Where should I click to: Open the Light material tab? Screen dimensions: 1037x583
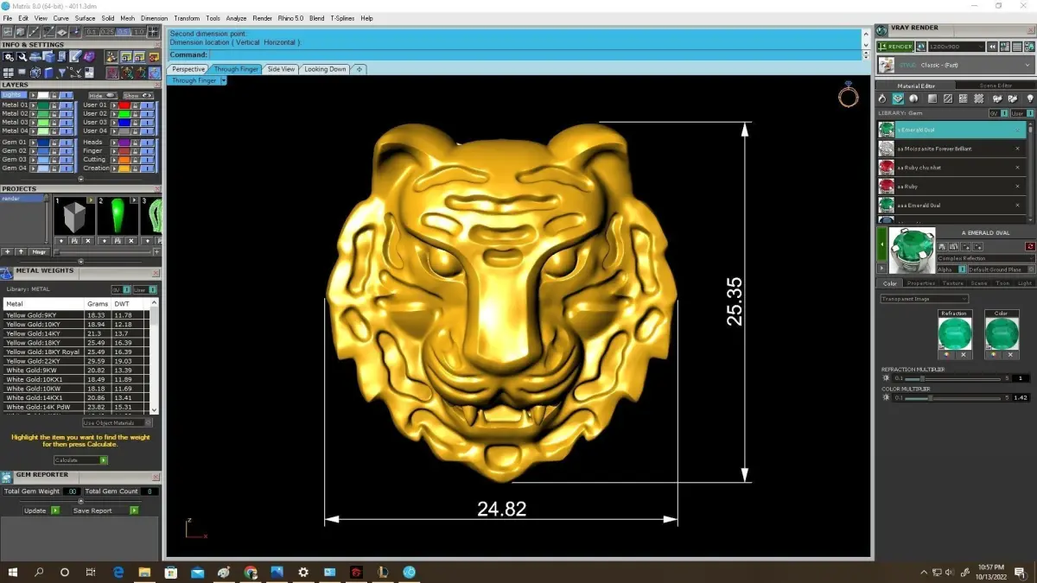pos(1025,283)
